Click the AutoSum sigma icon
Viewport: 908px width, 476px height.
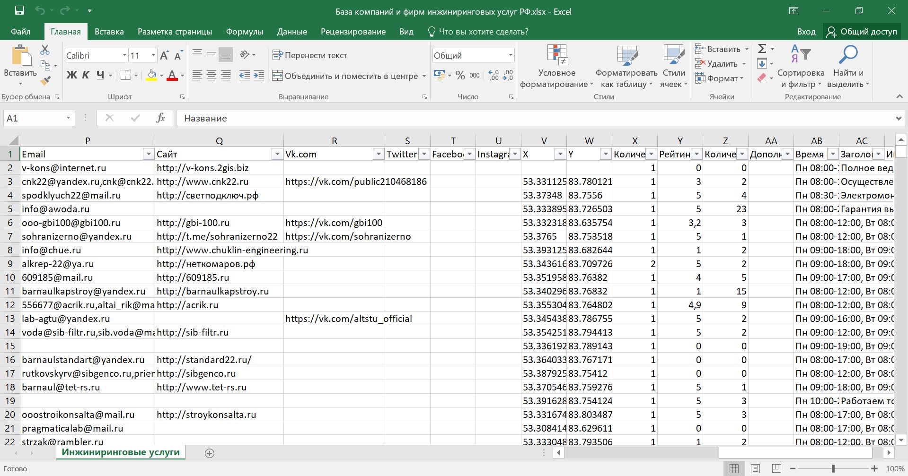click(x=762, y=49)
